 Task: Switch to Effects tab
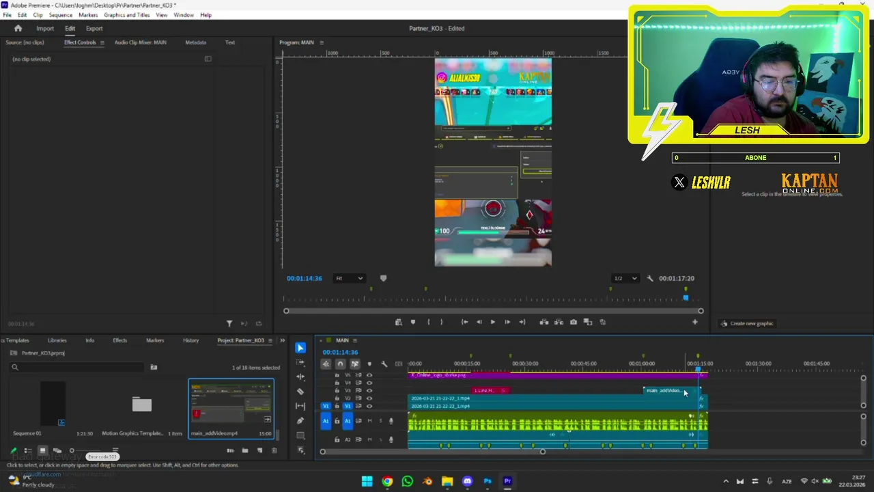pos(119,340)
